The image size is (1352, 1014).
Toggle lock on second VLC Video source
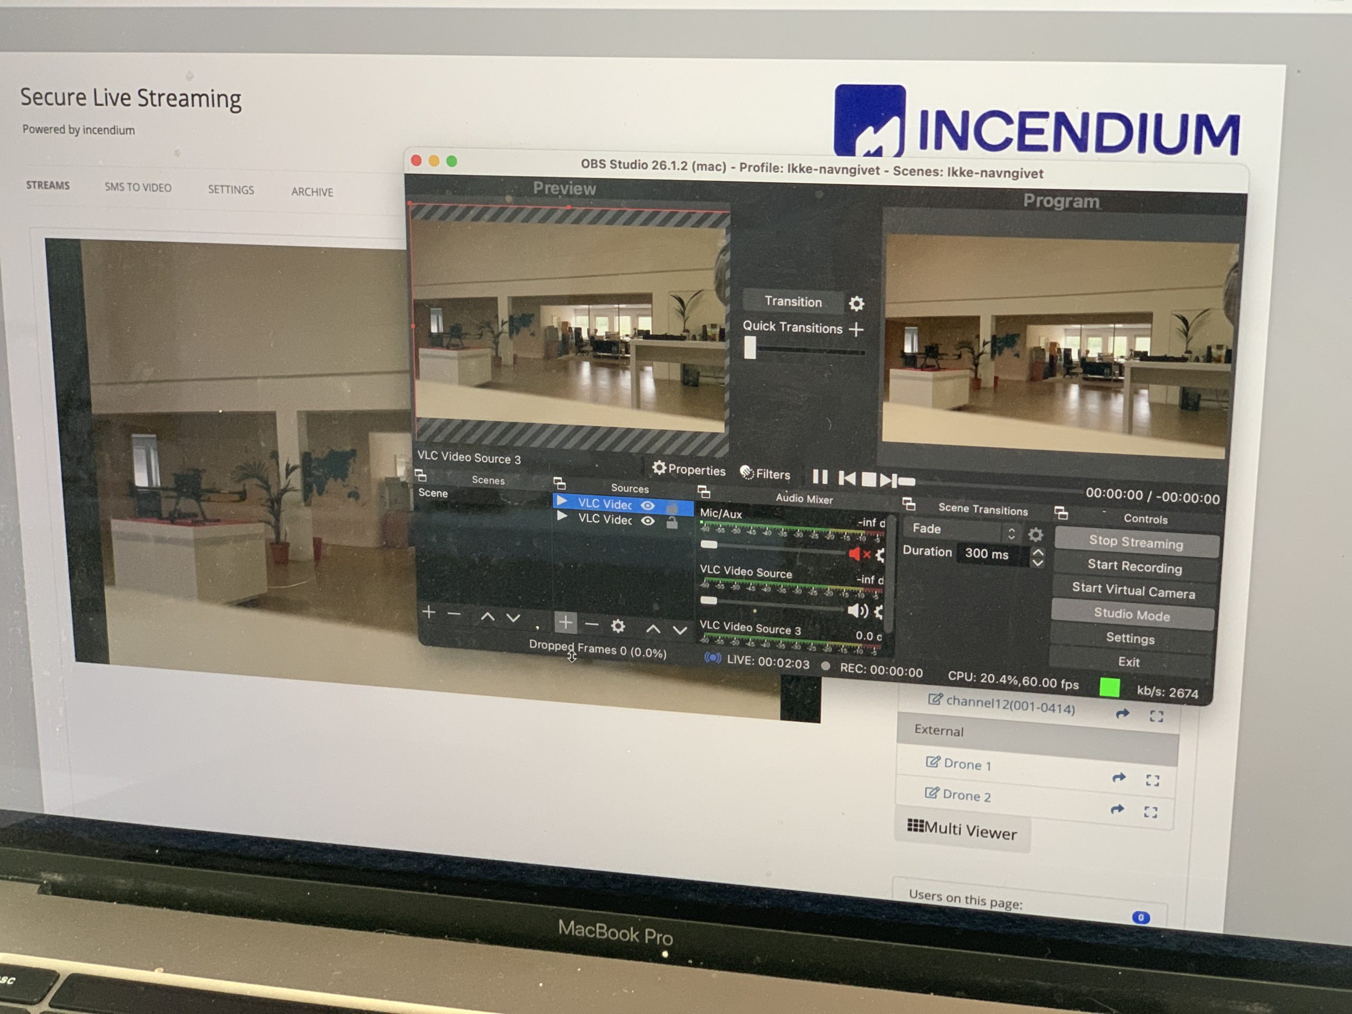point(672,522)
